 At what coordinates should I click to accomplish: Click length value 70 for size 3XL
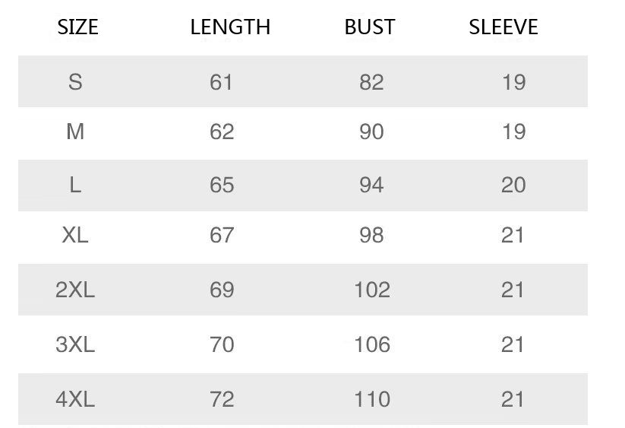pyautogui.click(x=222, y=344)
